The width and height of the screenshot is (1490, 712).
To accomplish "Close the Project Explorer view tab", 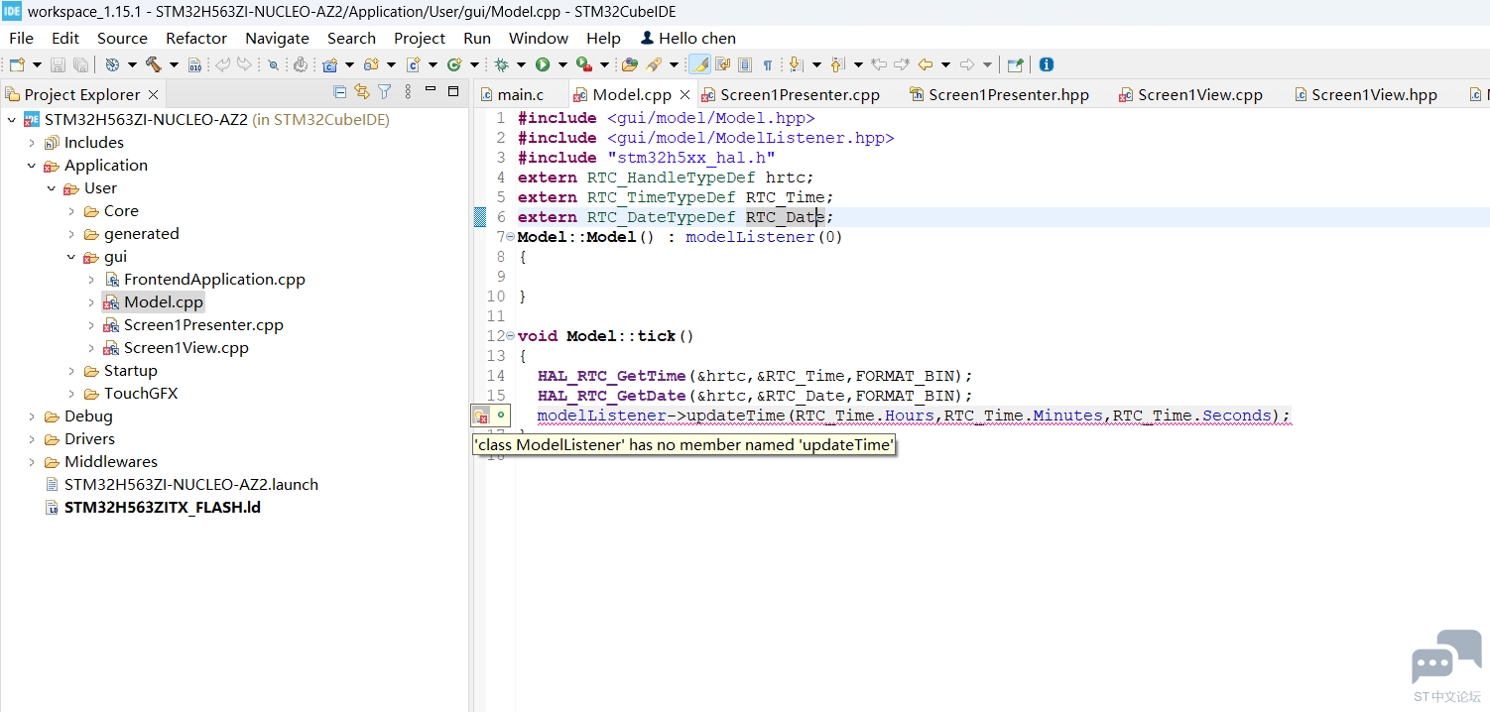I will click(x=153, y=94).
